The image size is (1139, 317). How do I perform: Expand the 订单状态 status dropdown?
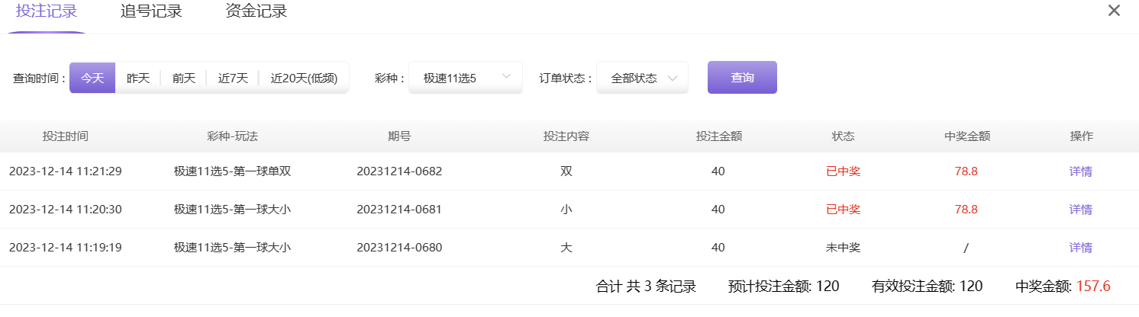click(x=642, y=78)
